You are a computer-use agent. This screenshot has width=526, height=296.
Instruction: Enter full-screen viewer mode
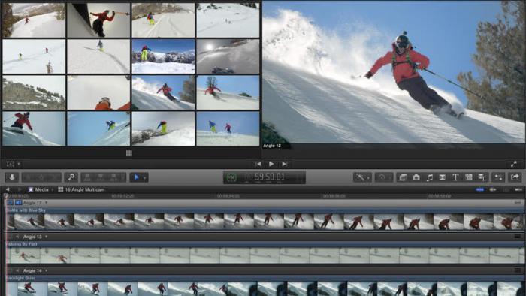[x=513, y=164]
